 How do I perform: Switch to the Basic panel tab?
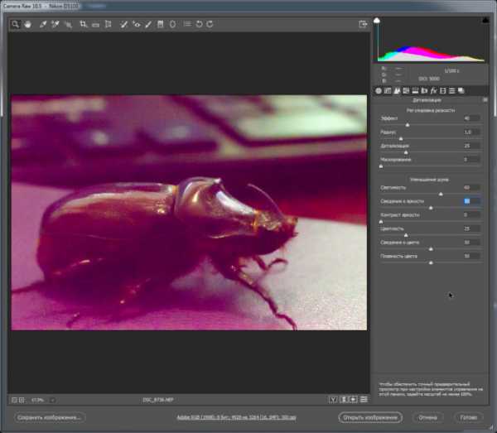pyautogui.click(x=379, y=89)
